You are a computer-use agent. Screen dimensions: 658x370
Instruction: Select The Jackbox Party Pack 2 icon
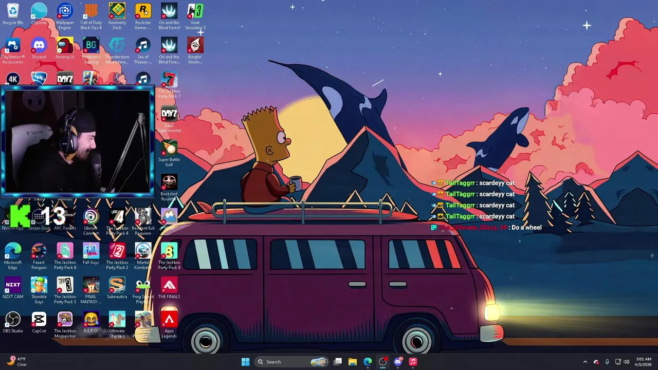coord(117,256)
